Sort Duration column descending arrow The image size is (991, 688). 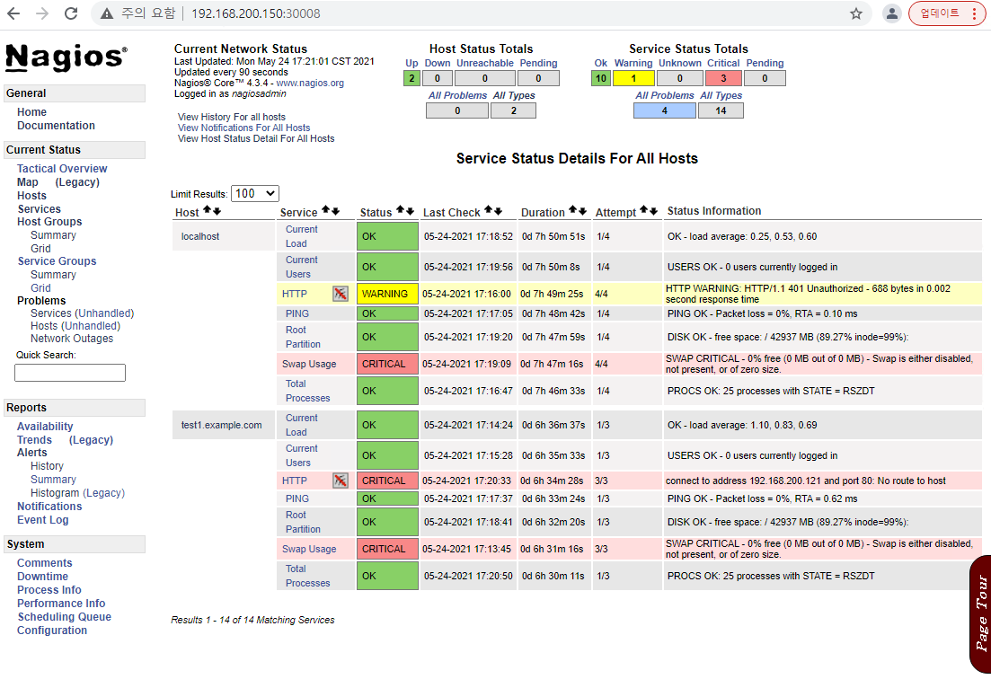click(582, 211)
